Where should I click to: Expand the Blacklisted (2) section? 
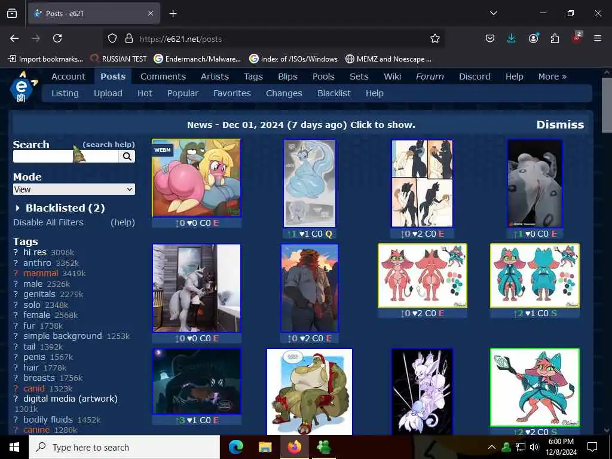60,208
